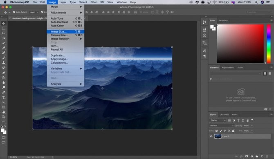
Task: Choose Auto Contrast menu item
Action: [65, 22]
